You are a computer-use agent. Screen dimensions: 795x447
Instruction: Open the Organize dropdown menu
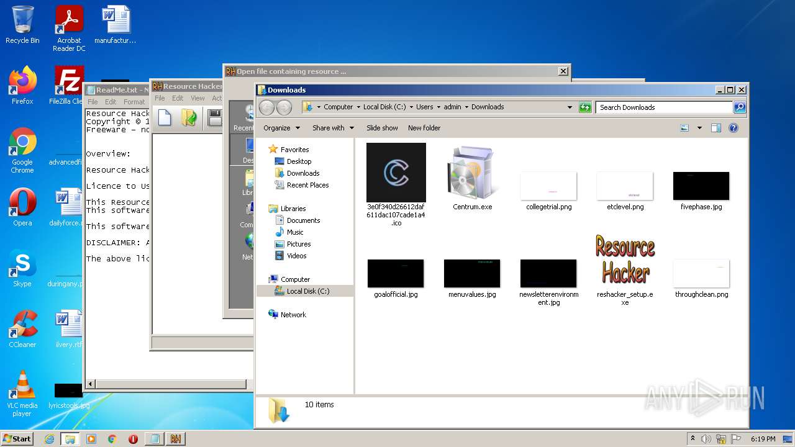(281, 128)
